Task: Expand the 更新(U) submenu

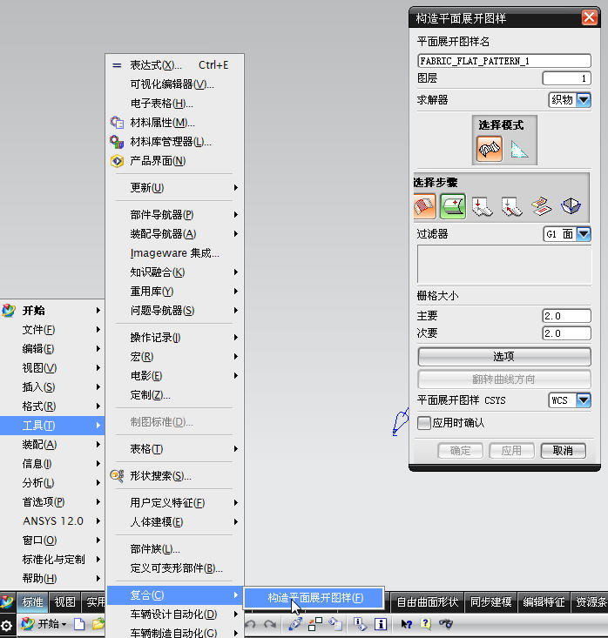Action: click(x=174, y=188)
